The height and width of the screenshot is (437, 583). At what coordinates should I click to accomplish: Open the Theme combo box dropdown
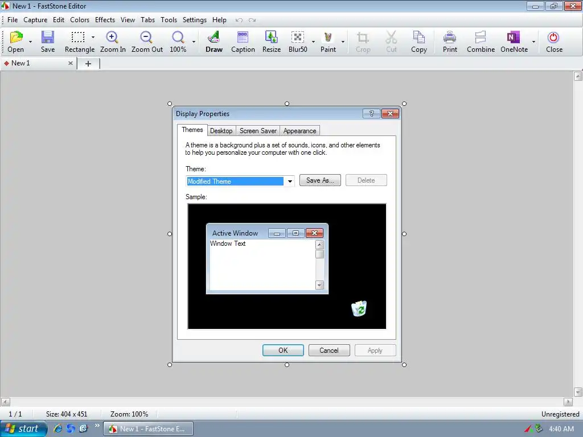pyautogui.click(x=289, y=182)
